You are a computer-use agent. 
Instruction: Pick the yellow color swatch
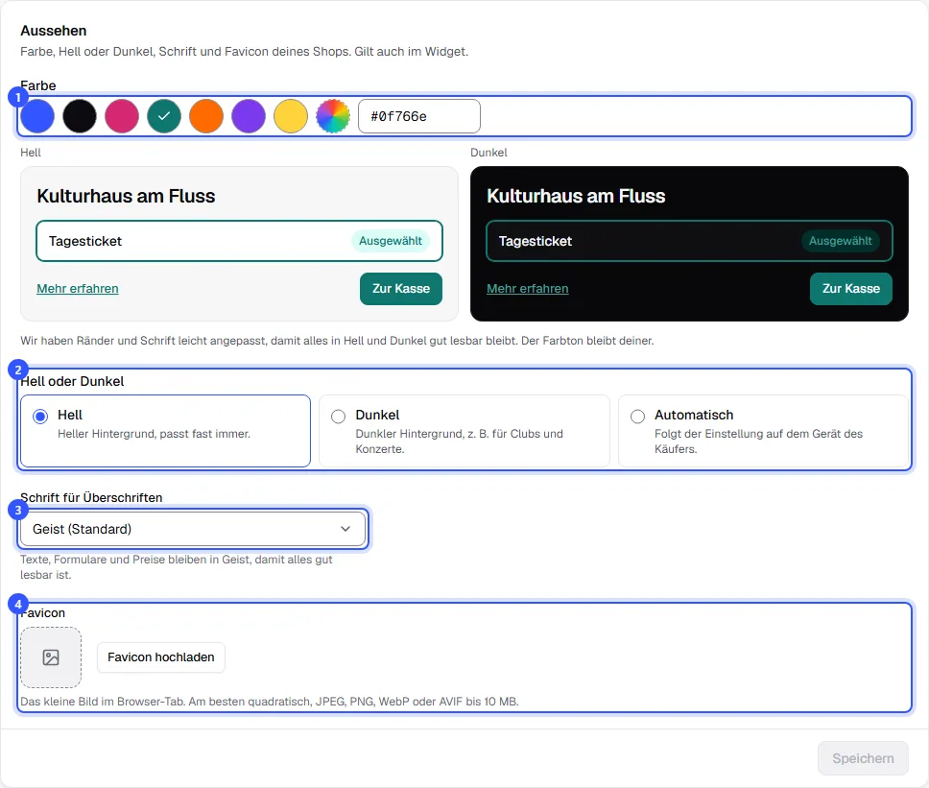coord(291,116)
